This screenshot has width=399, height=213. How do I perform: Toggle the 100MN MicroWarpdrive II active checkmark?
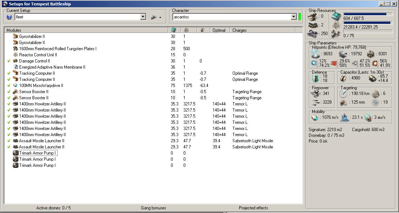[9, 86]
